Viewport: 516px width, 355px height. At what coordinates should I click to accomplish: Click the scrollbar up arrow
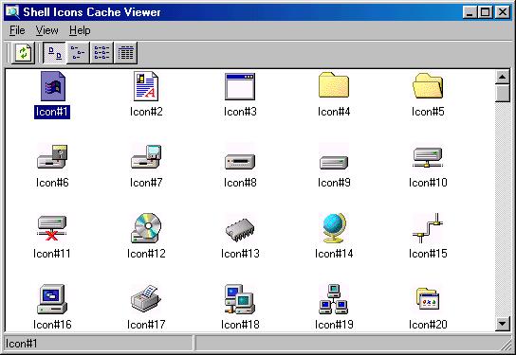(x=502, y=78)
